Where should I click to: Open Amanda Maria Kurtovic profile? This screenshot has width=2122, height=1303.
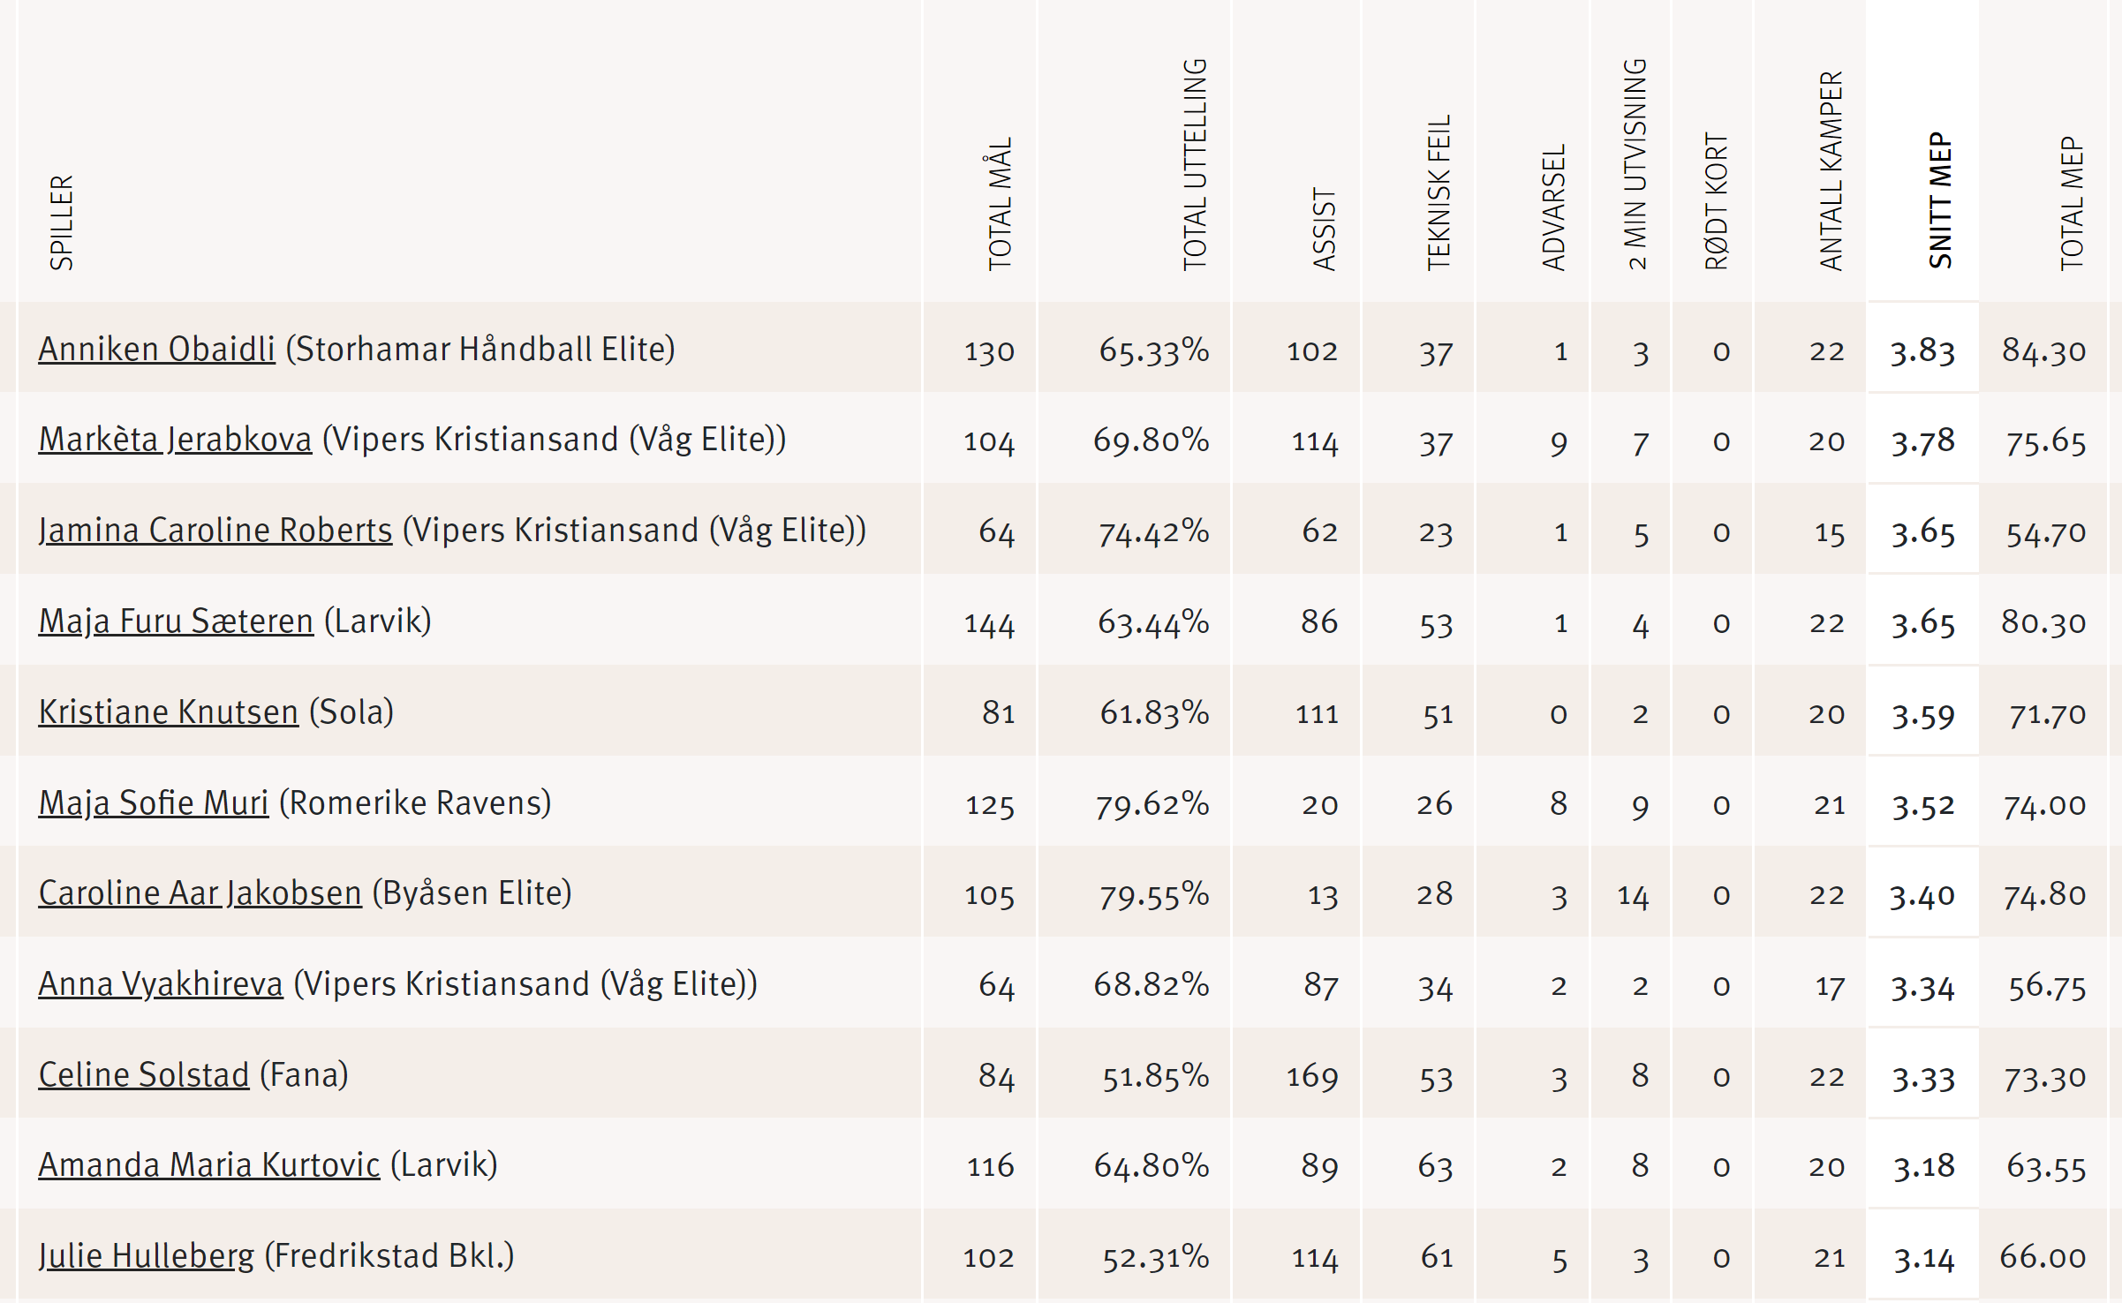coord(209,1165)
